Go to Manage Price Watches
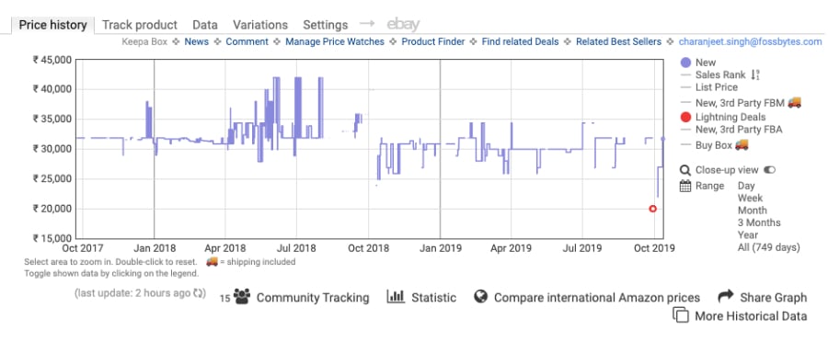The height and width of the screenshot is (342, 828). pos(335,41)
